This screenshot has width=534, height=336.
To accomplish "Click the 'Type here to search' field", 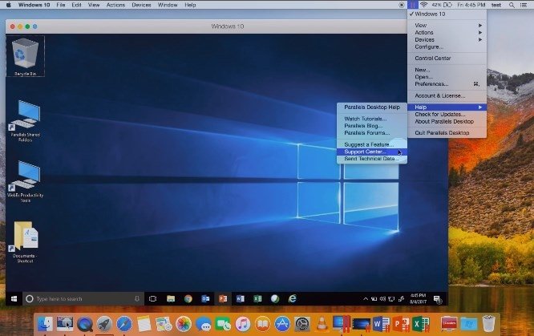I will tap(83, 299).
